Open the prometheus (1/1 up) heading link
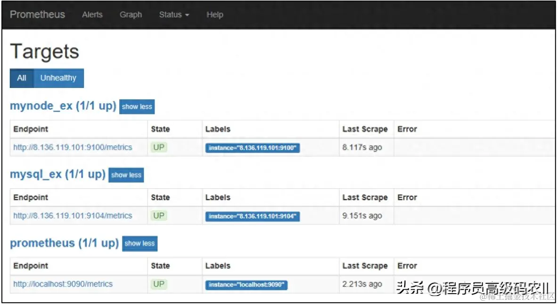This screenshot has width=558, height=304. 64,243
